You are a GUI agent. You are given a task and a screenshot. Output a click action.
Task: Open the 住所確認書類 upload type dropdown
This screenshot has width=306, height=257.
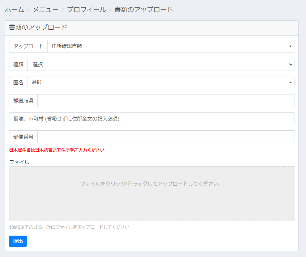(x=170, y=46)
